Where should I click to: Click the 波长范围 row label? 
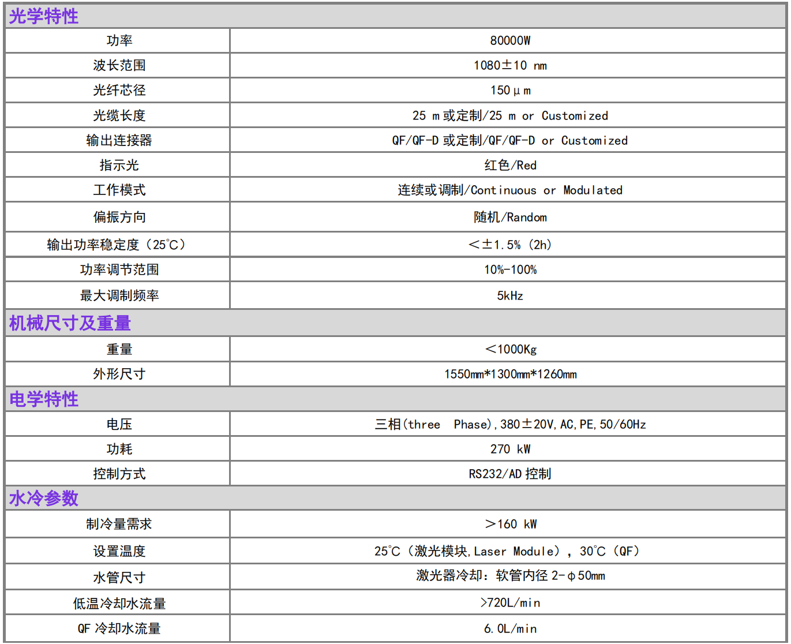[x=119, y=65]
